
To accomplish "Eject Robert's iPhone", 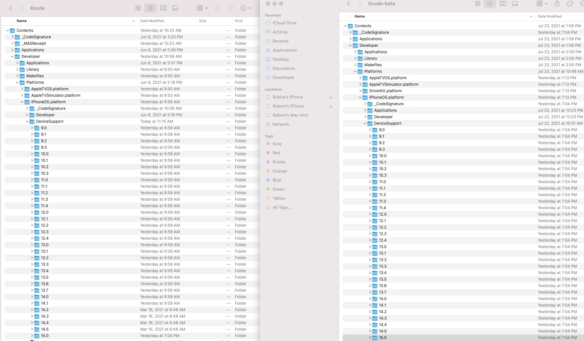I will [331, 107].
